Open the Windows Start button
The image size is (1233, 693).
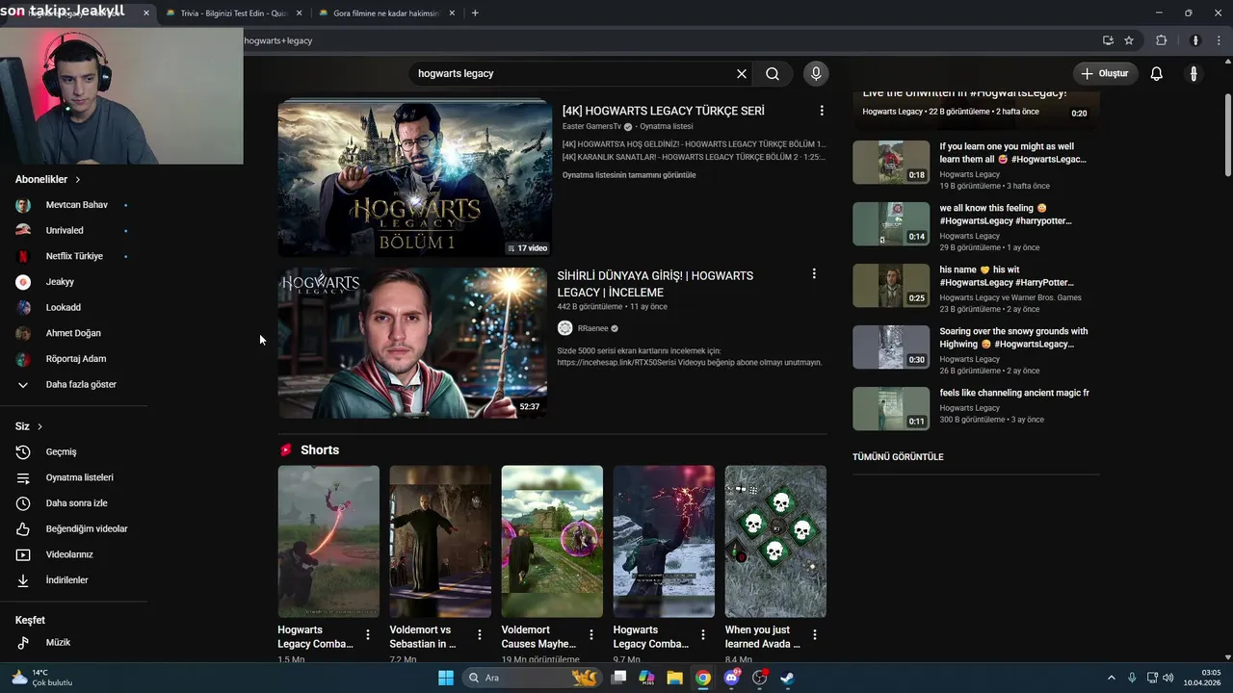[446, 678]
